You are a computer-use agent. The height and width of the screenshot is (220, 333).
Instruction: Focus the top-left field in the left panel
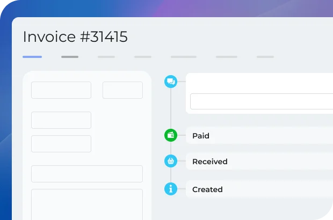pyautogui.click(x=61, y=90)
